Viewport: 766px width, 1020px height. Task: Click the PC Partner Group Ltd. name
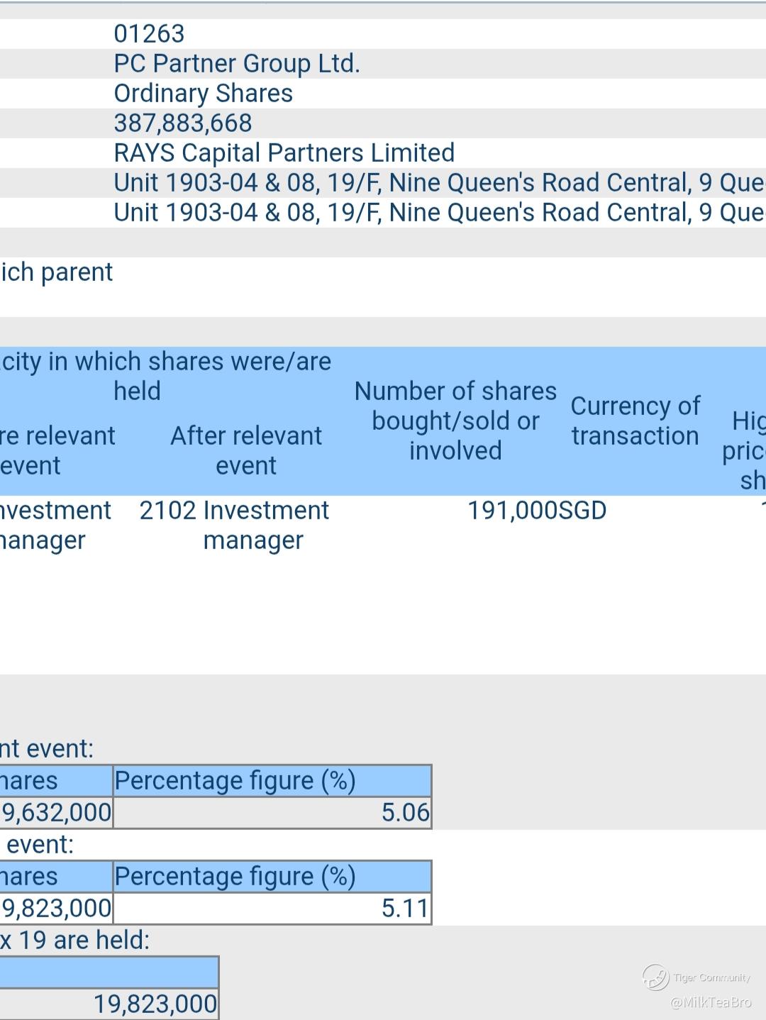237,63
